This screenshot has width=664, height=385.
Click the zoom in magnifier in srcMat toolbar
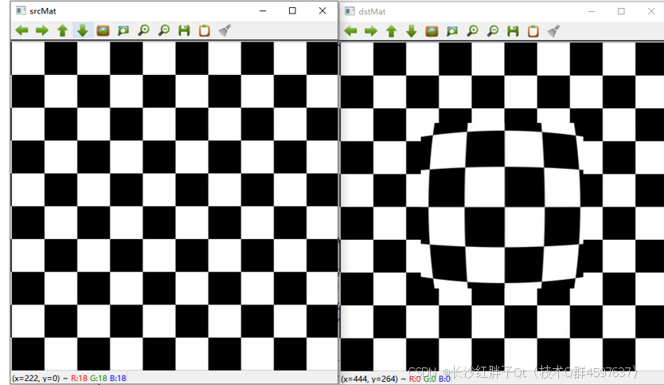coord(143,30)
